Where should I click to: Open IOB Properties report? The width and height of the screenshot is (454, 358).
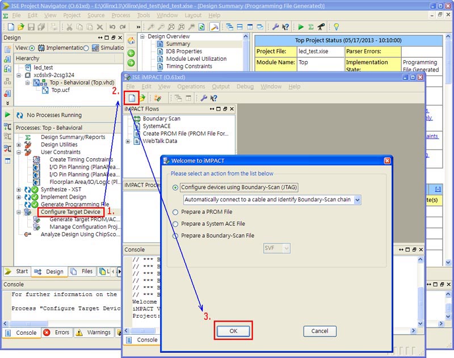183,52
